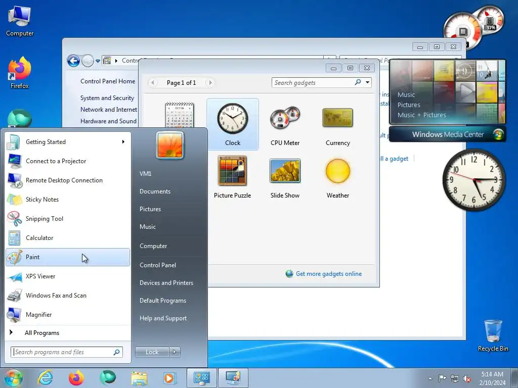518x388 pixels.
Task: Open Computer from Start menu right pane
Action: click(153, 246)
